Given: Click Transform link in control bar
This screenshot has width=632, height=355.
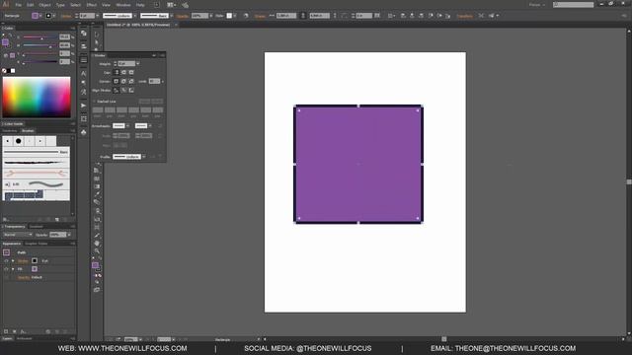Looking at the screenshot, I should coord(465,16).
